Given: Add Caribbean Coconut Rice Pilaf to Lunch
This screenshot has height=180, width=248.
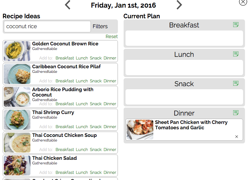Looking at the screenshot, I should pos(82,81).
